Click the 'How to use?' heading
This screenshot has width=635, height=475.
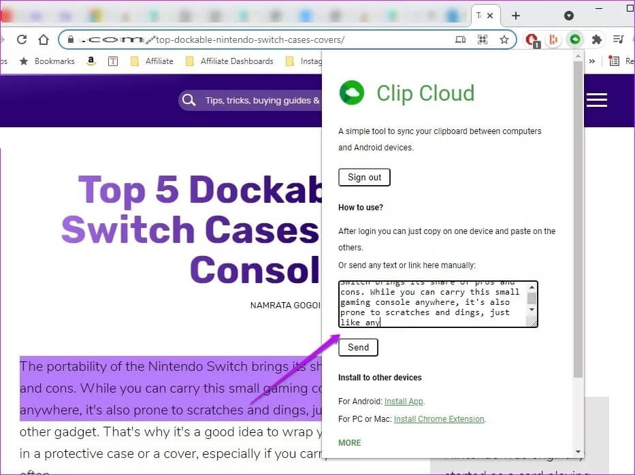tap(361, 208)
